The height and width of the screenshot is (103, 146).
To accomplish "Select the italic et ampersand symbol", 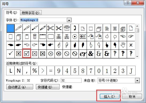I will (x=83, y=54).
